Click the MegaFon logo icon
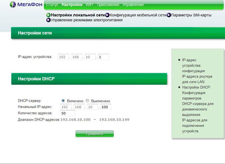The image size is (225, 164). (13, 5)
